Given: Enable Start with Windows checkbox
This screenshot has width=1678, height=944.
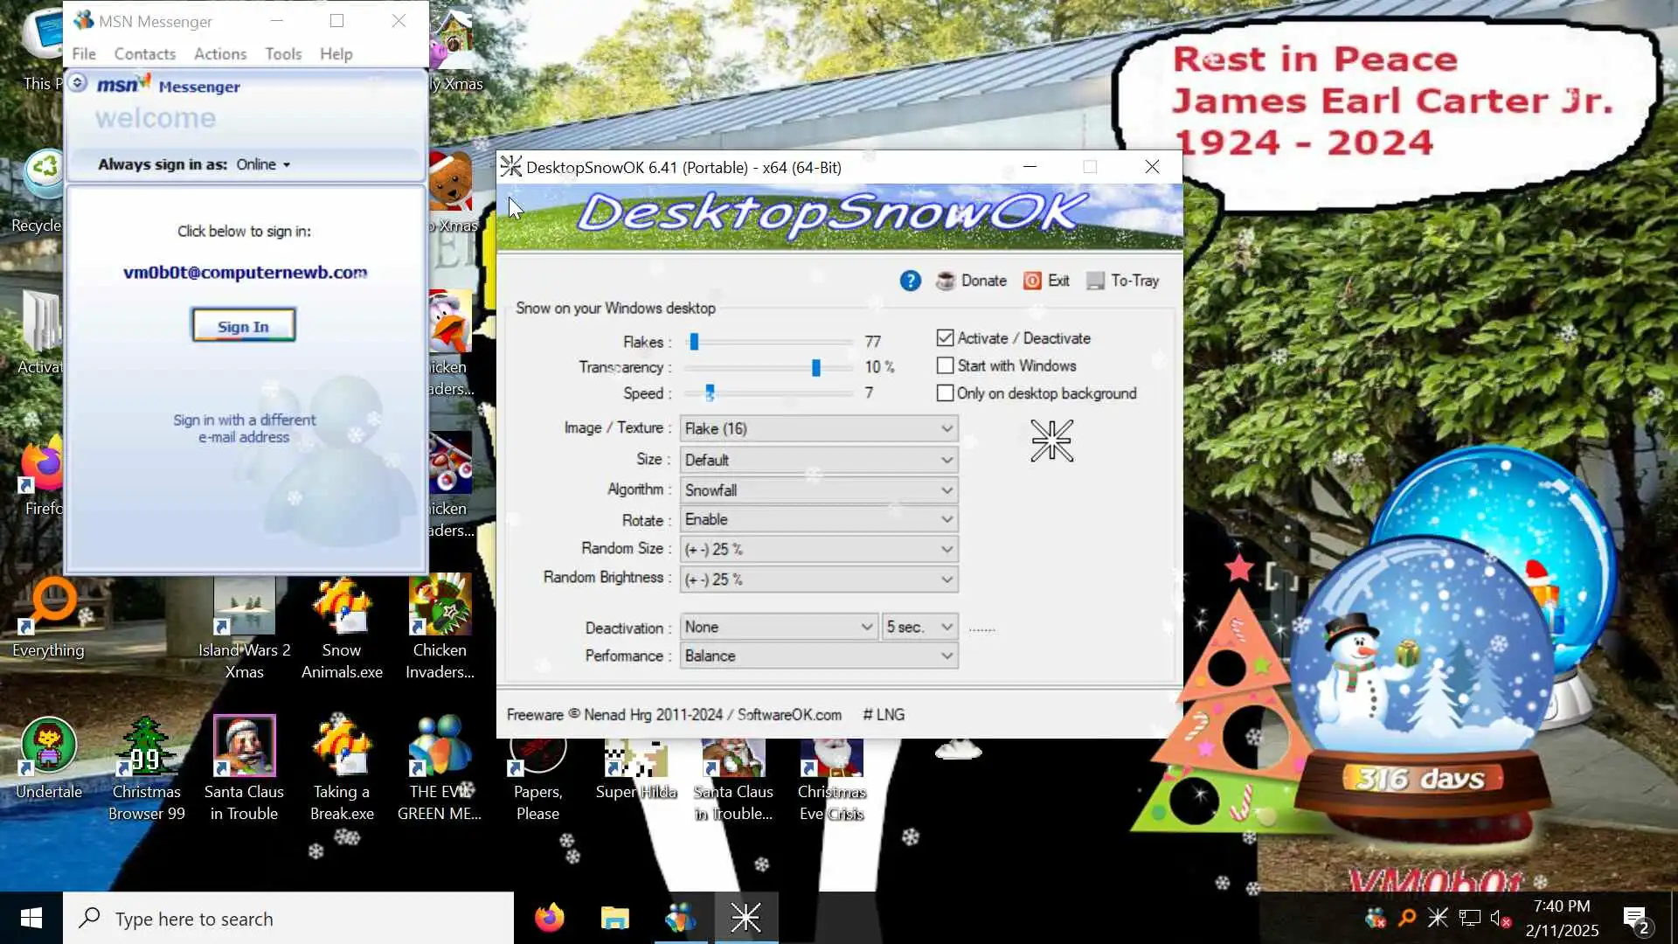Looking at the screenshot, I should click(x=945, y=365).
